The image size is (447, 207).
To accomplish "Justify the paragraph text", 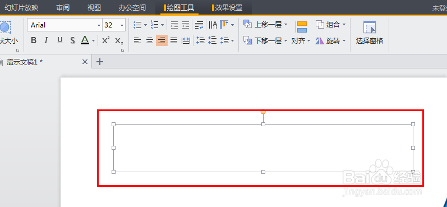I will point(174,40).
